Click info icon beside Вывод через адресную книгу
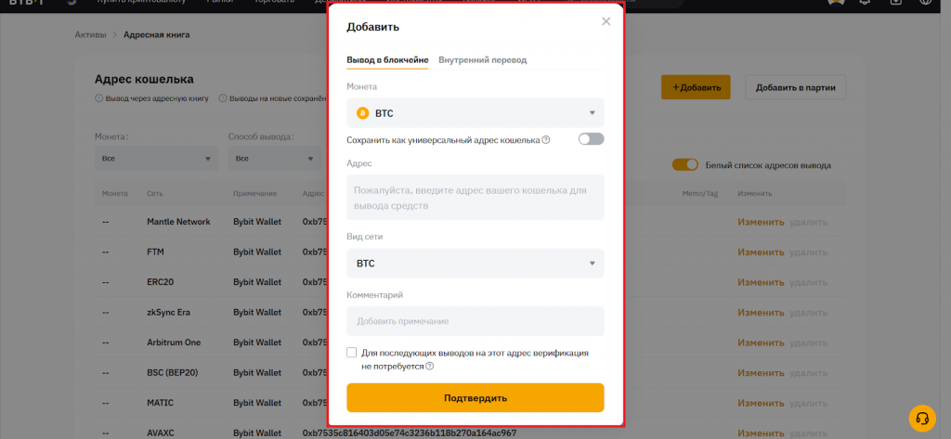This screenshot has height=439, width=951. [98, 98]
